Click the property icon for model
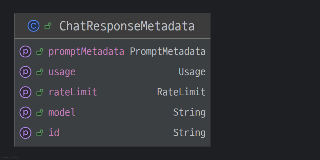Image resolution: width=320 pixels, height=160 pixels. (x=25, y=112)
